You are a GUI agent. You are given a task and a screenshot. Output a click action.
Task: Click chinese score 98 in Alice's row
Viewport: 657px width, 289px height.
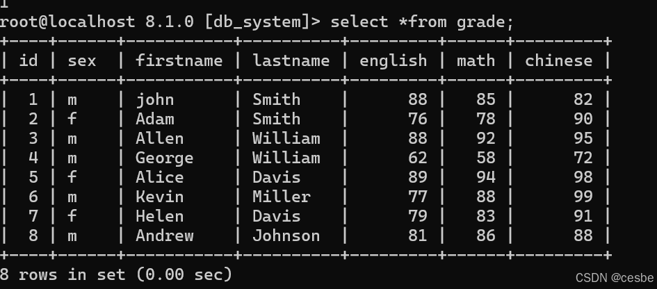(583, 177)
